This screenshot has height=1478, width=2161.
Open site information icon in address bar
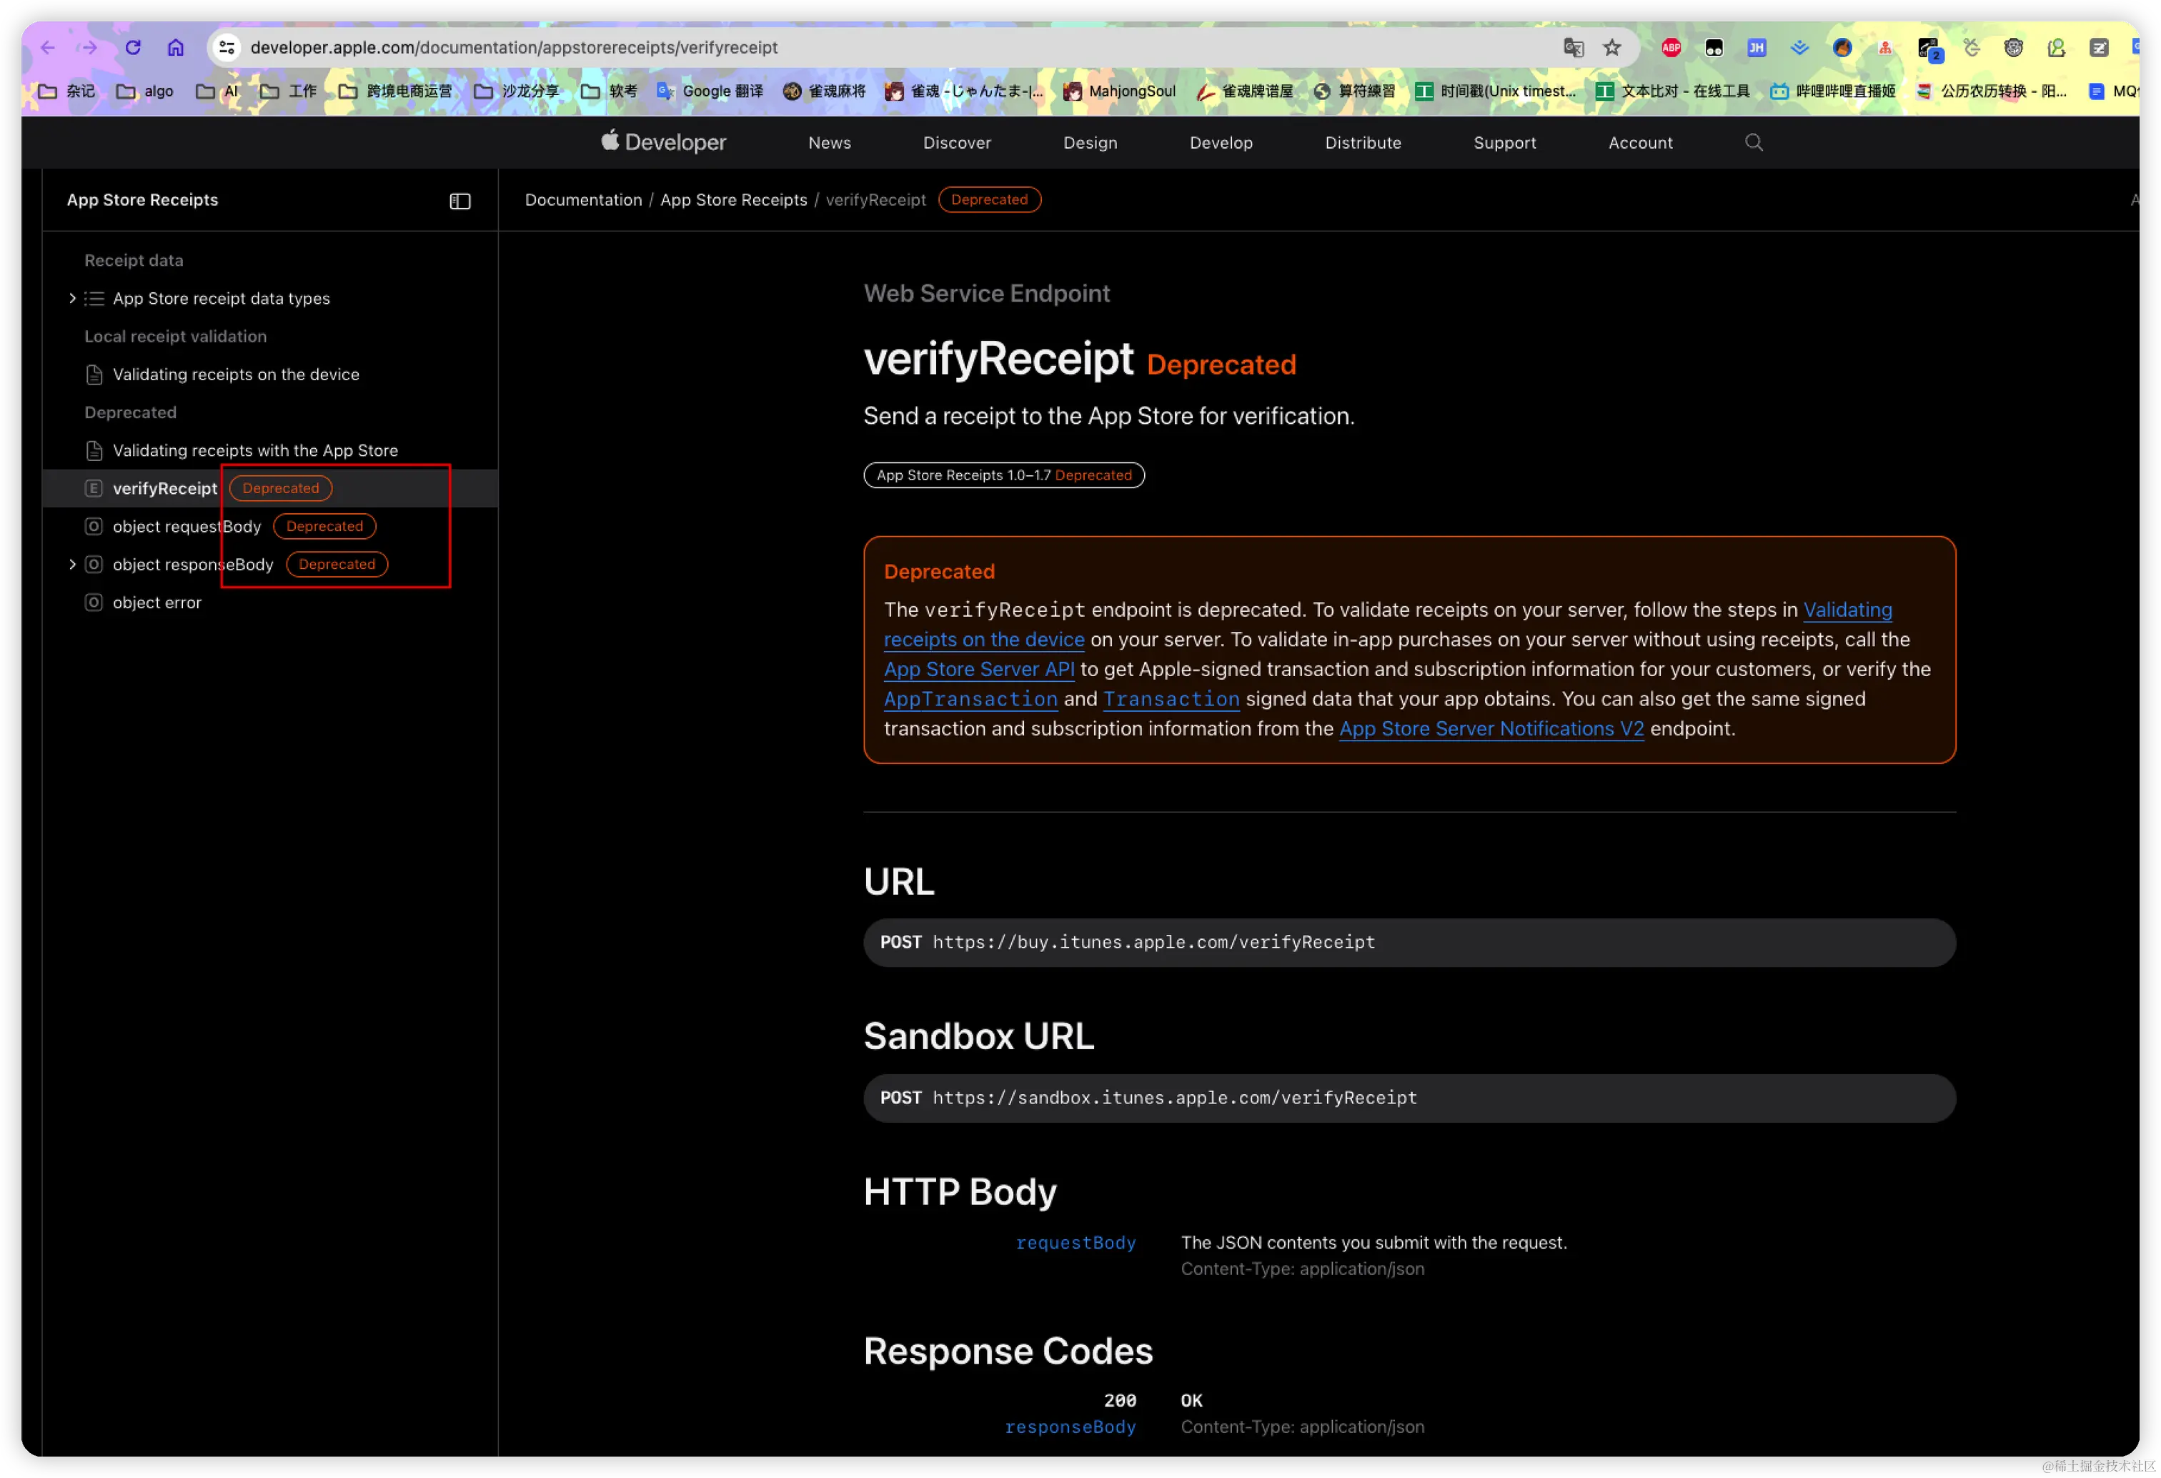point(226,47)
